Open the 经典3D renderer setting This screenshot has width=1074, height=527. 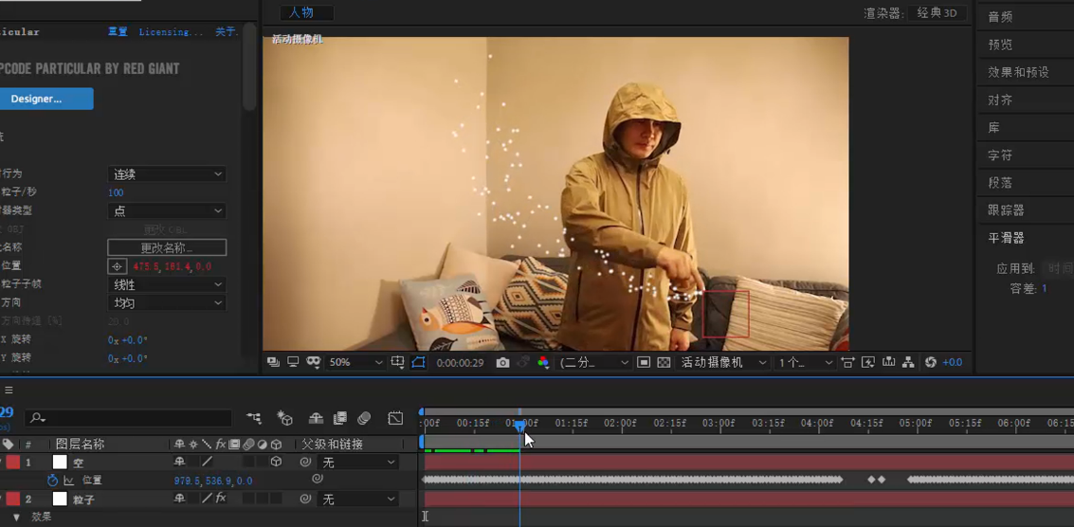(937, 13)
